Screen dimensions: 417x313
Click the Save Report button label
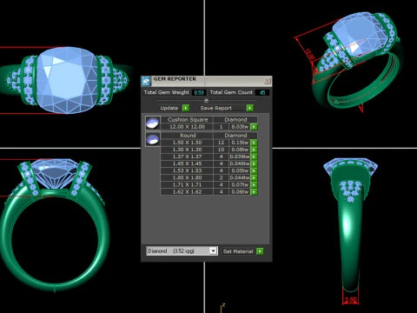(216, 108)
